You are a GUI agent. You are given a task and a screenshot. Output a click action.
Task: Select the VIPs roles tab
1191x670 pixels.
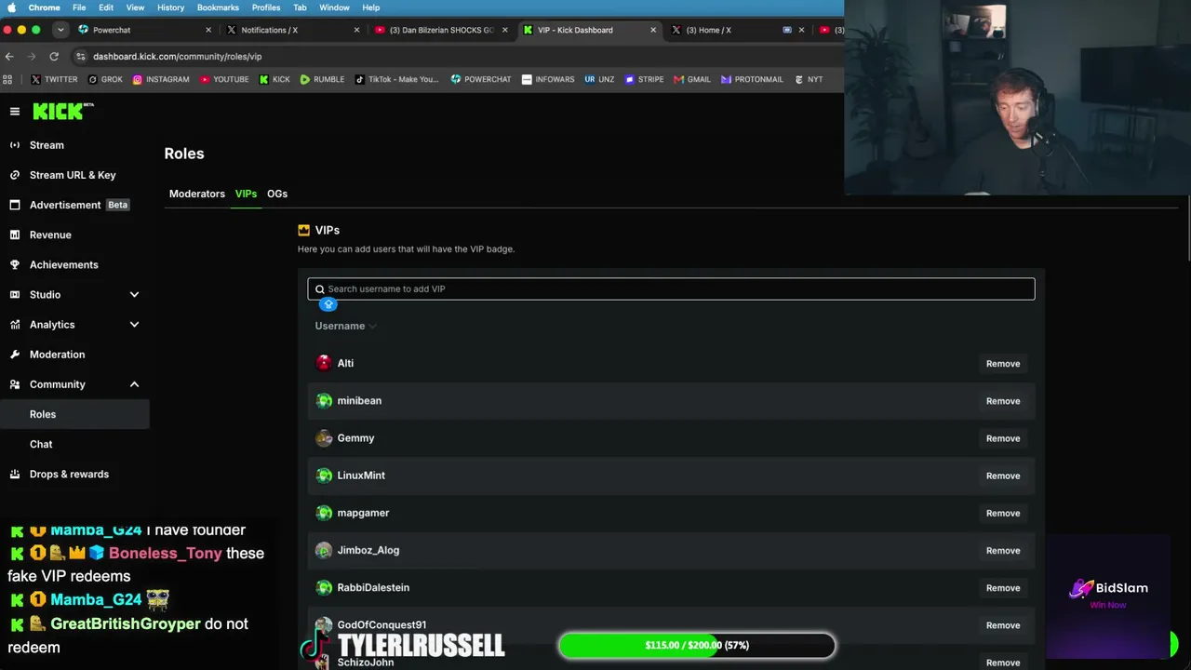pyautogui.click(x=246, y=194)
